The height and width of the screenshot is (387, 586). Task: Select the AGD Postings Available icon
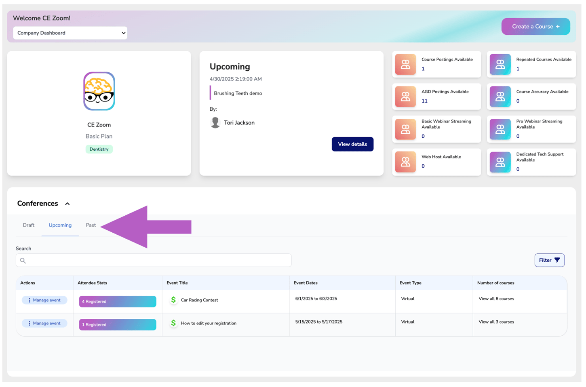pos(405,97)
